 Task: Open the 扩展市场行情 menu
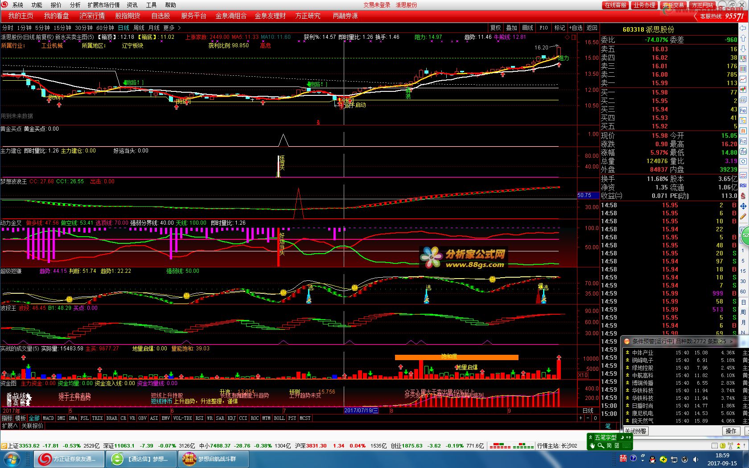tap(103, 5)
